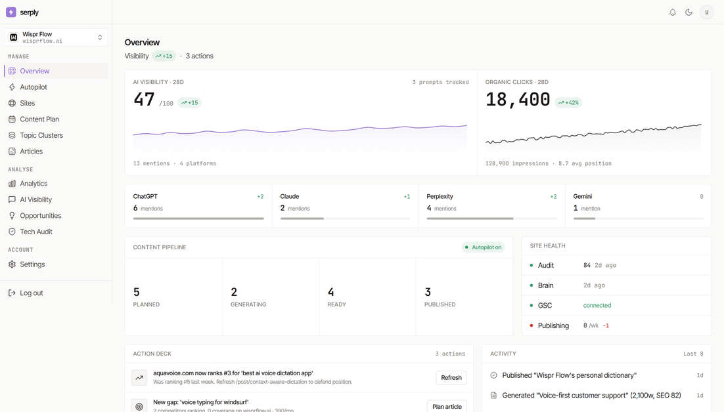
Task: Open the notifications bell icon
Action: click(673, 12)
